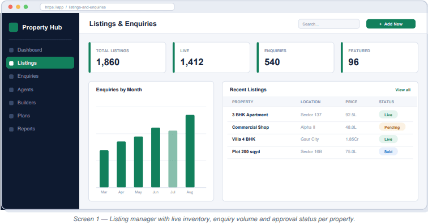Focus the Search input field
The image size is (428, 224).
click(x=328, y=24)
